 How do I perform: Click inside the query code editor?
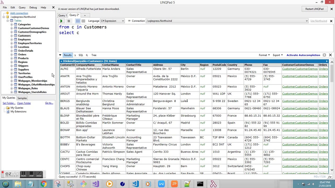coord(196,39)
